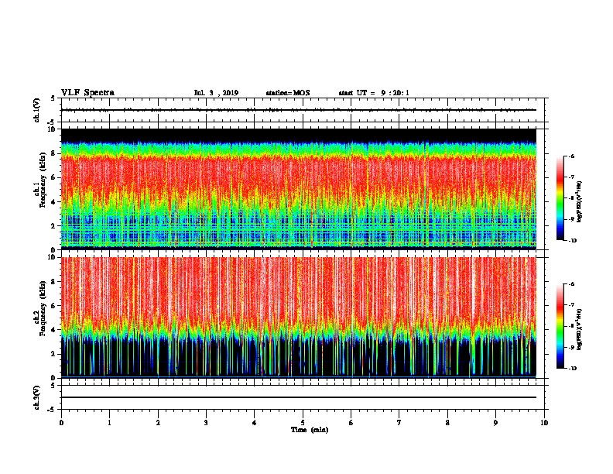613x474 pixels.
Task: Click time-axis tick label '9'
Action: [495, 423]
